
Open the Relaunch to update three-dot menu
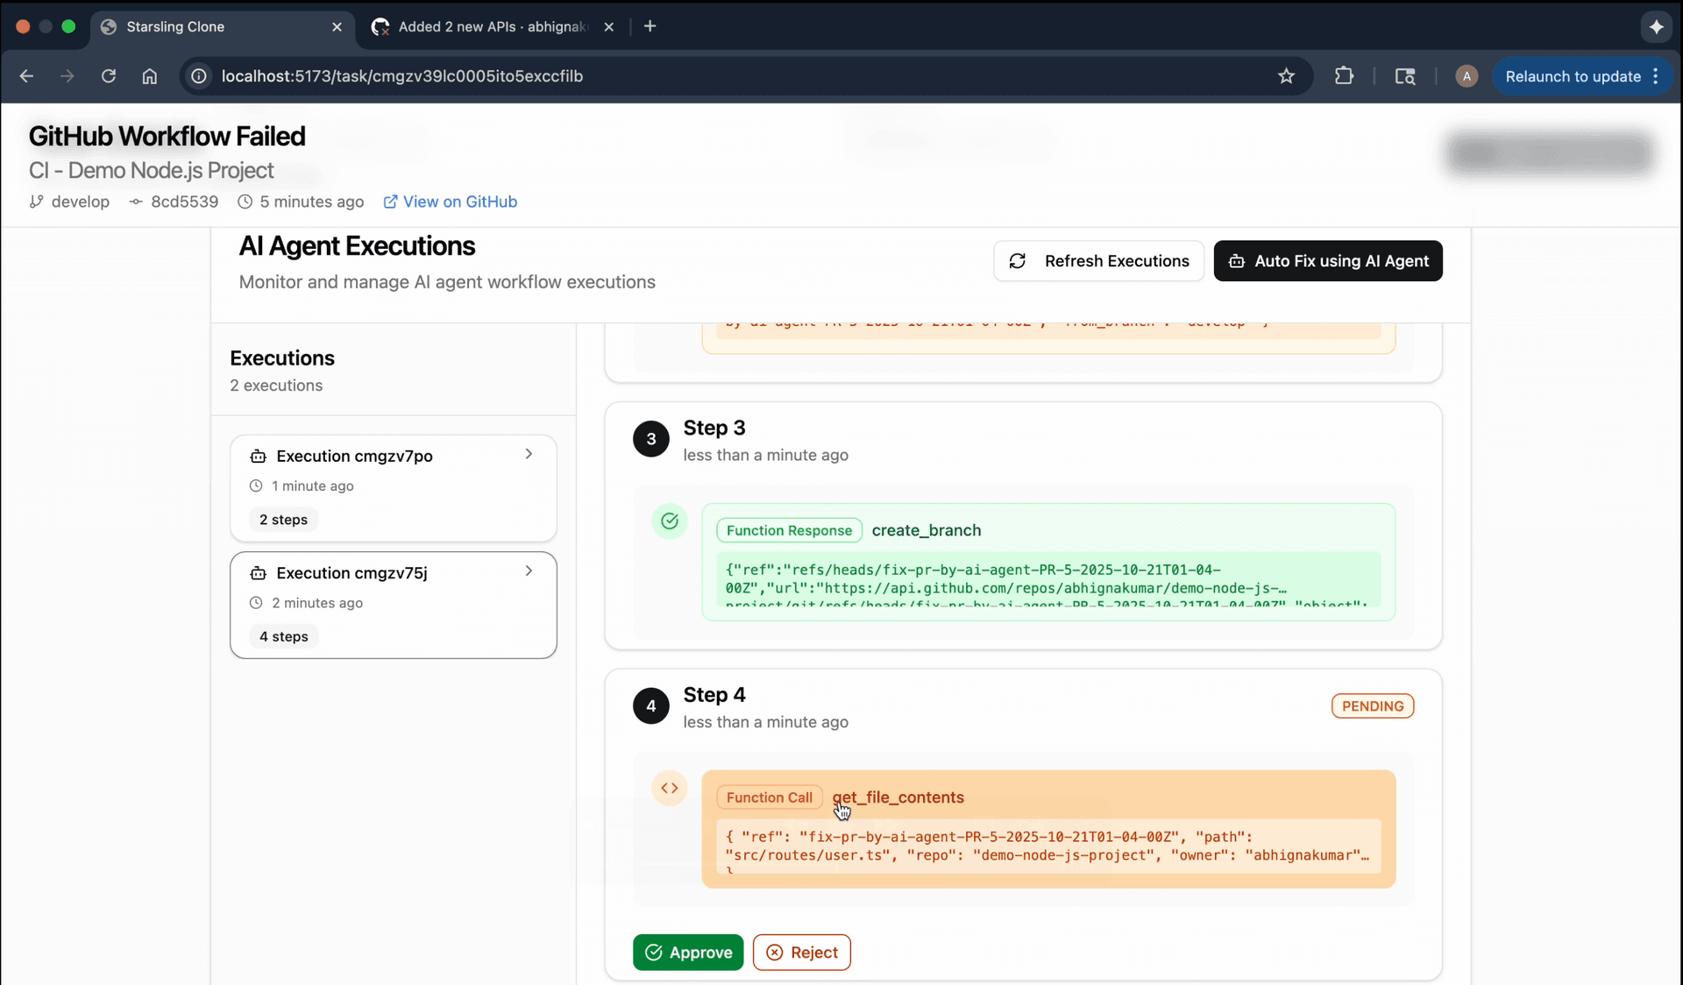(1656, 76)
